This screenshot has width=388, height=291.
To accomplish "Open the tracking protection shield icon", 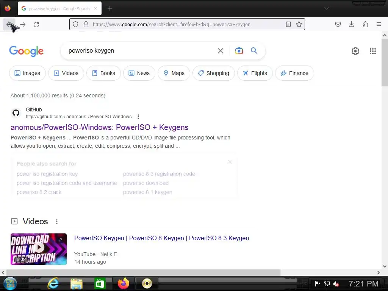I will [x=75, y=24].
